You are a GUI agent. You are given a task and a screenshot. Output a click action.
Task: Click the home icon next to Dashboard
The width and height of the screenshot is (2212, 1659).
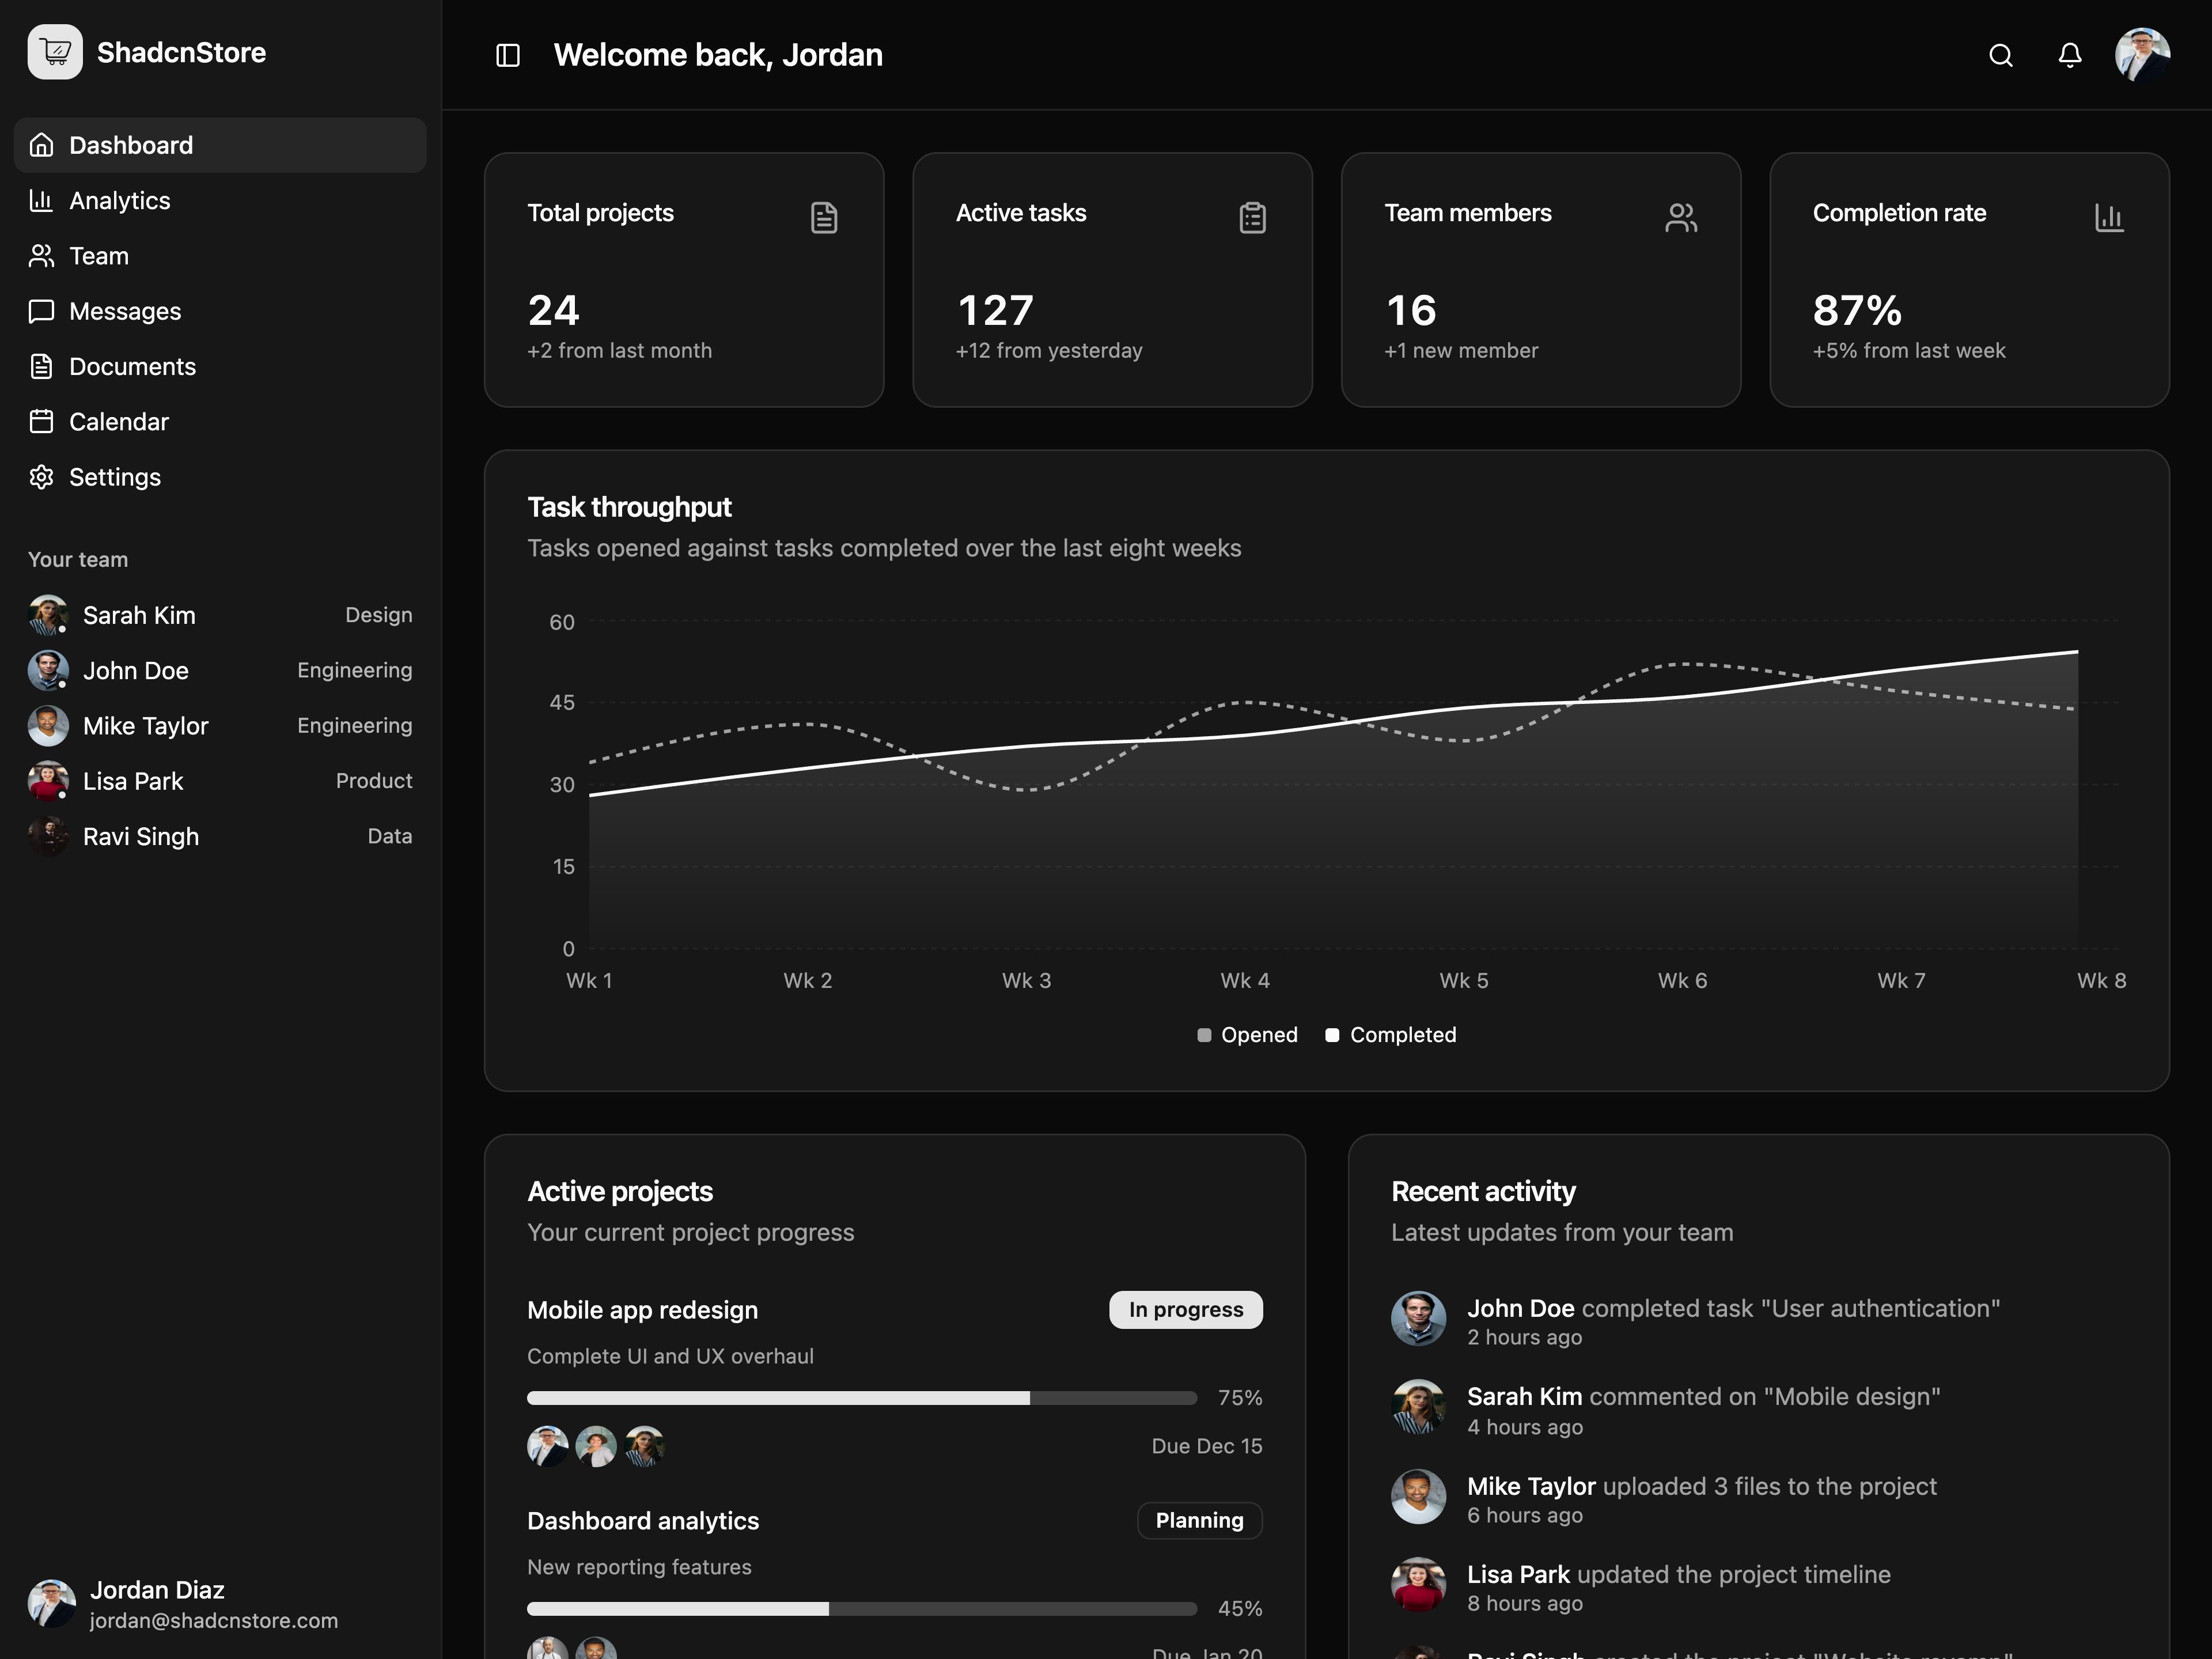[41, 145]
